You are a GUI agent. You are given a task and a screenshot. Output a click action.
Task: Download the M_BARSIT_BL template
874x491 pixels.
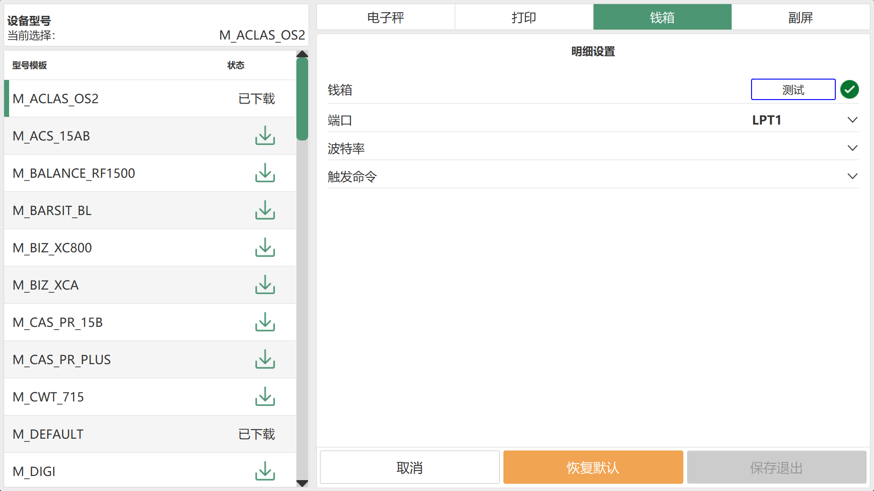coord(265,210)
